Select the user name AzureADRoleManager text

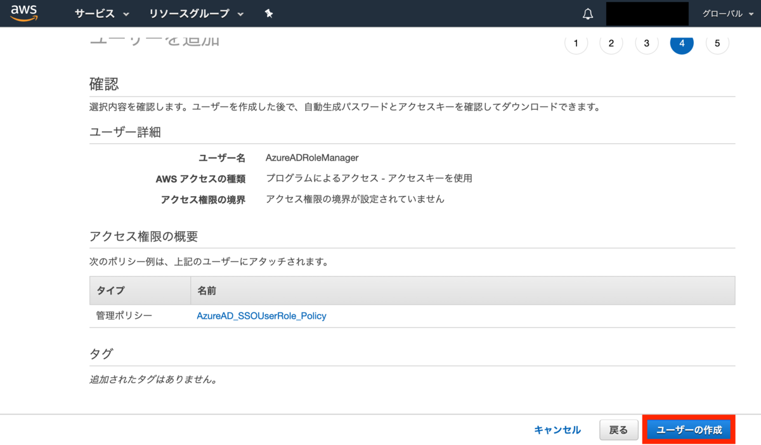click(312, 157)
